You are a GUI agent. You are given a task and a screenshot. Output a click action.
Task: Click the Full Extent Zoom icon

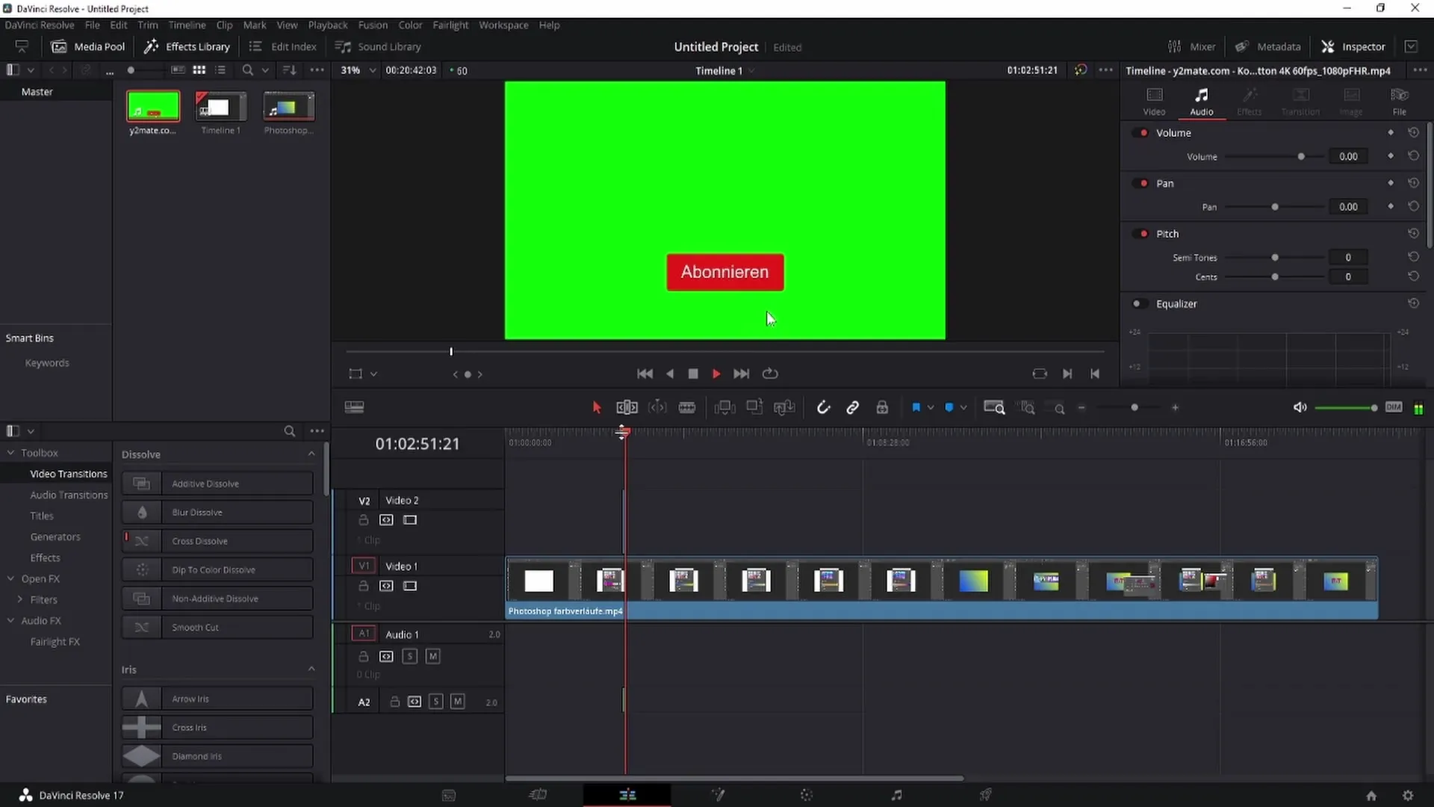point(994,407)
